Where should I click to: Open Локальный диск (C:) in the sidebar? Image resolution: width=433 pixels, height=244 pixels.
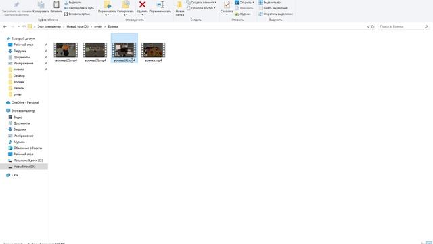pyautogui.click(x=28, y=161)
